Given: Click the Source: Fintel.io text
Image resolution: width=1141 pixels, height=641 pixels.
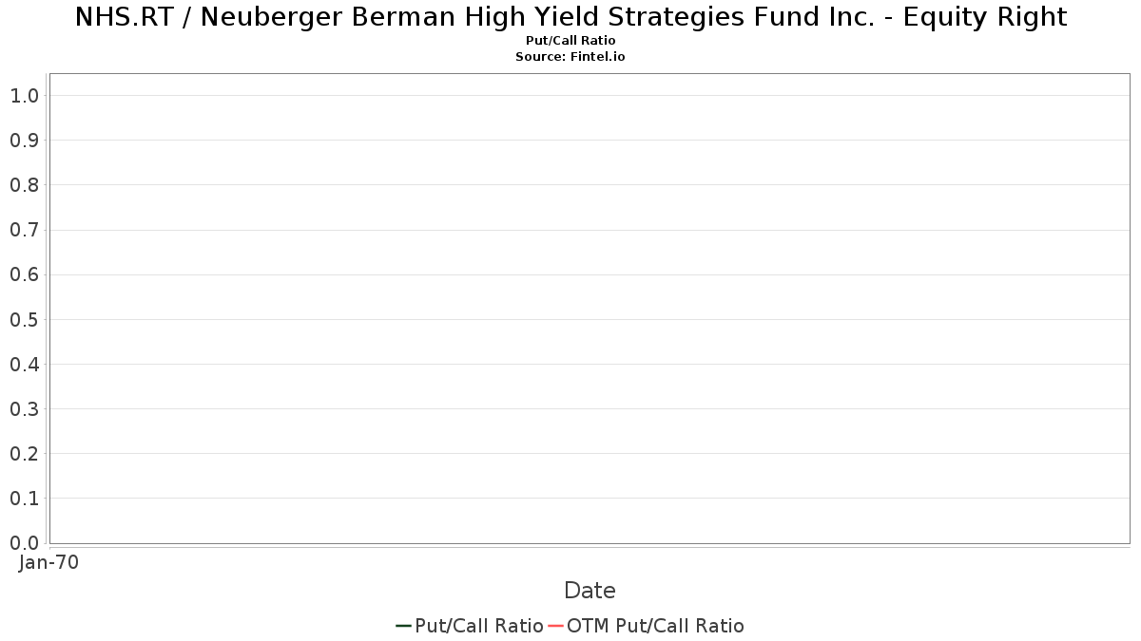Looking at the screenshot, I should tap(570, 56).
